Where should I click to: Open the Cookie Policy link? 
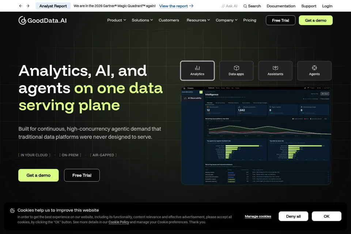(x=118, y=222)
